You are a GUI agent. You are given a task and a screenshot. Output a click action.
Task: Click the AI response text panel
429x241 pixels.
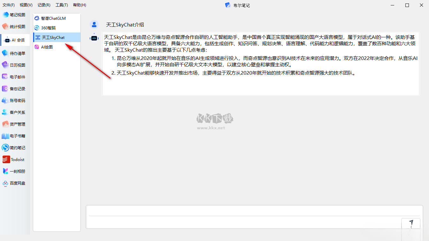tap(260, 63)
